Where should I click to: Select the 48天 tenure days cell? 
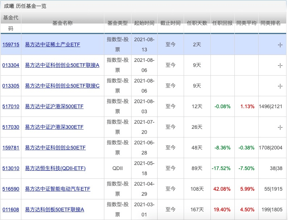tap(197, 148)
